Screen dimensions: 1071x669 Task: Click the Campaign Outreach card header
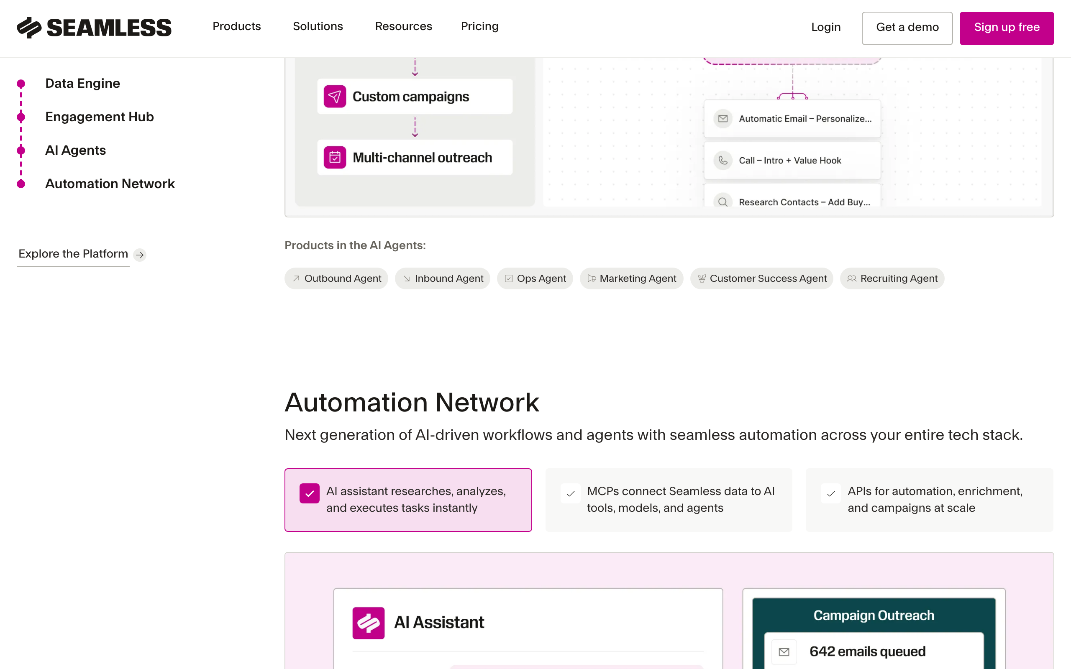[x=874, y=615]
